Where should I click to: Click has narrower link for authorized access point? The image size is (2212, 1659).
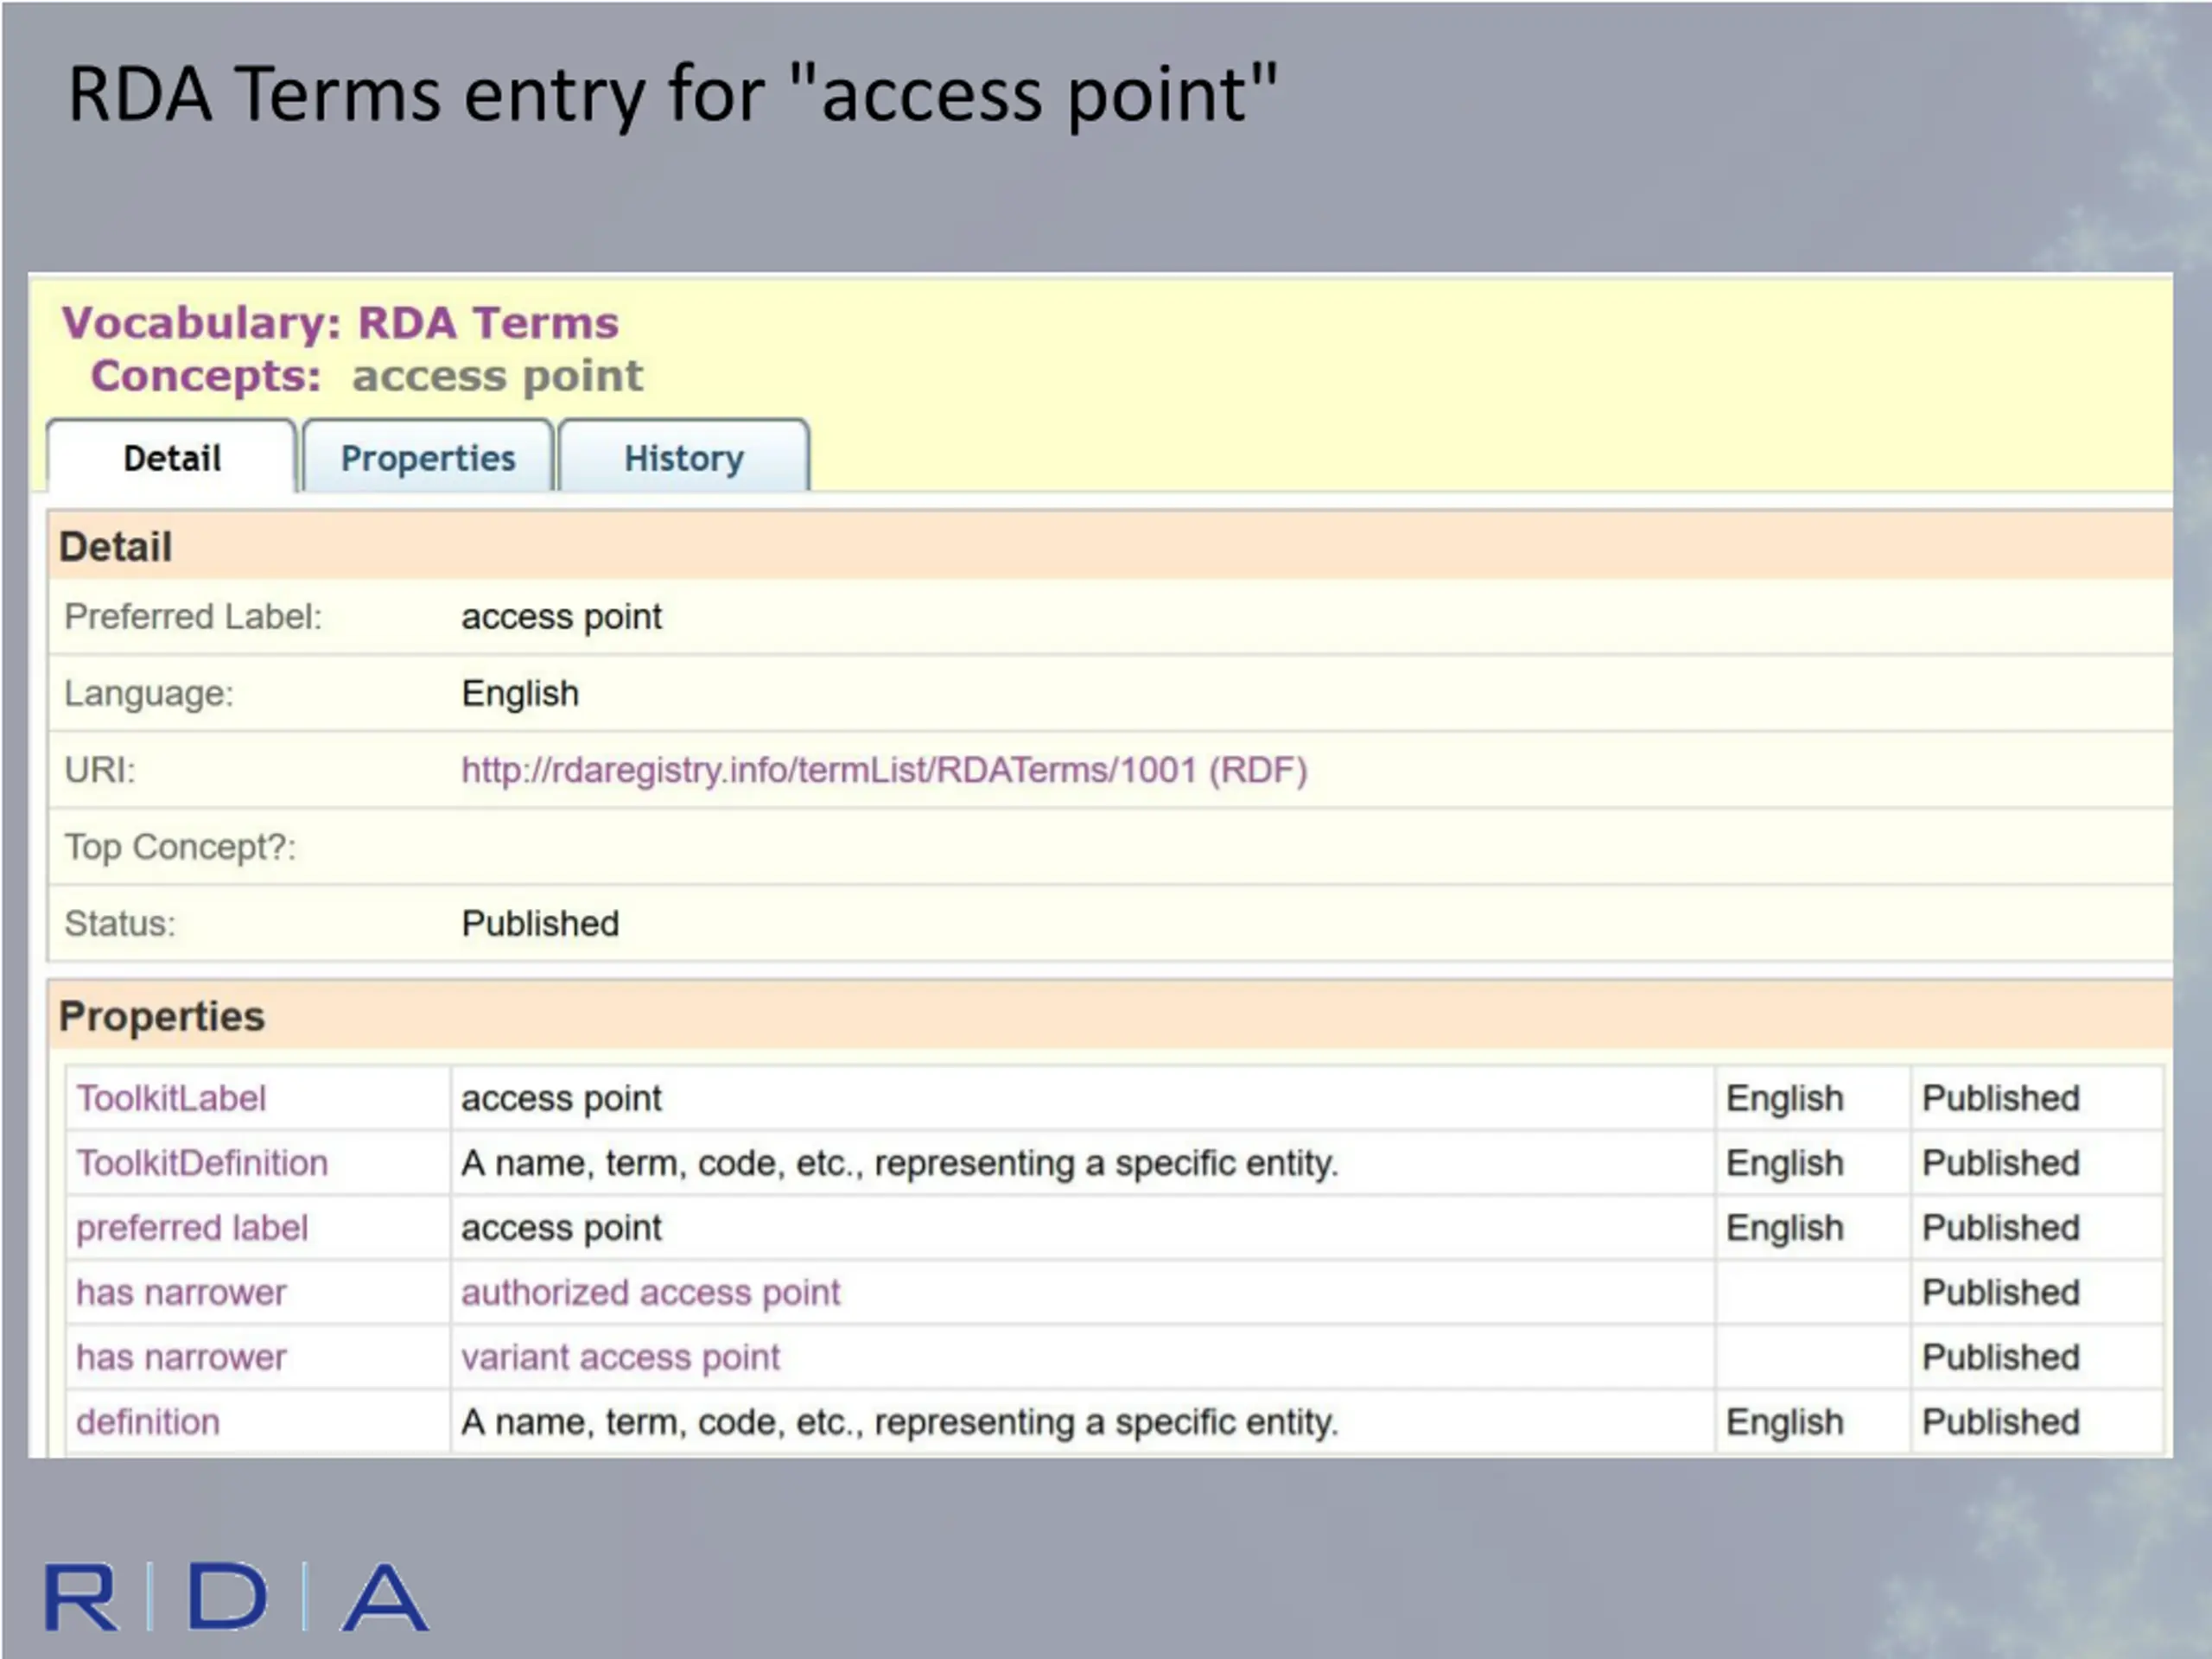coord(181,1292)
